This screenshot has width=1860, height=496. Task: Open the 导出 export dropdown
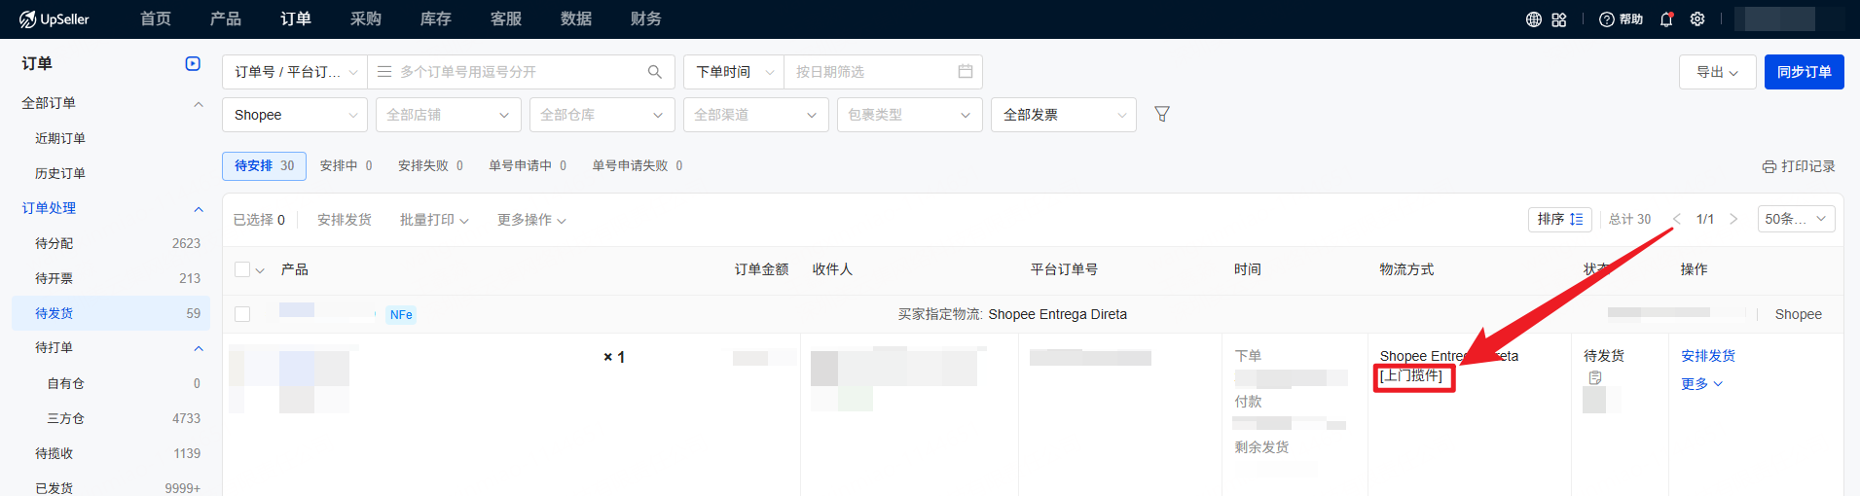(1717, 72)
